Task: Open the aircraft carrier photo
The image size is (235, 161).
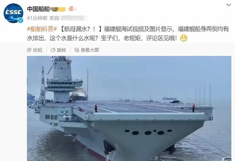Action: pyautogui.click(x=129, y=108)
